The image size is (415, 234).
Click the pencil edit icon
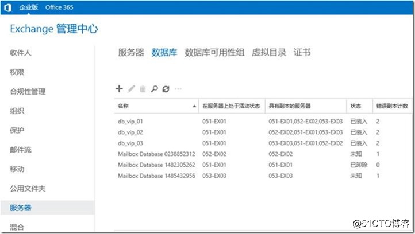[131, 89]
